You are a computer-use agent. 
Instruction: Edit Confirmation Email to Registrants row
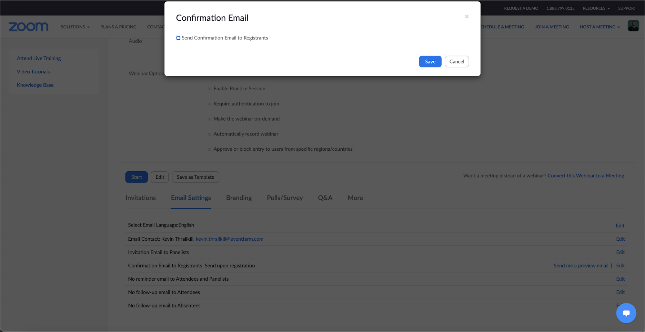620,266
